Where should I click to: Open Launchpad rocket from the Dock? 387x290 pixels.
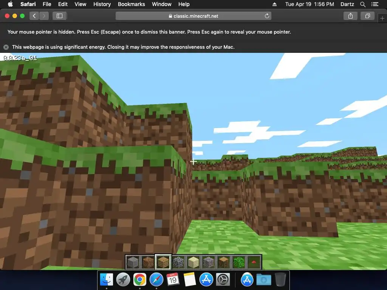click(x=123, y=280)
